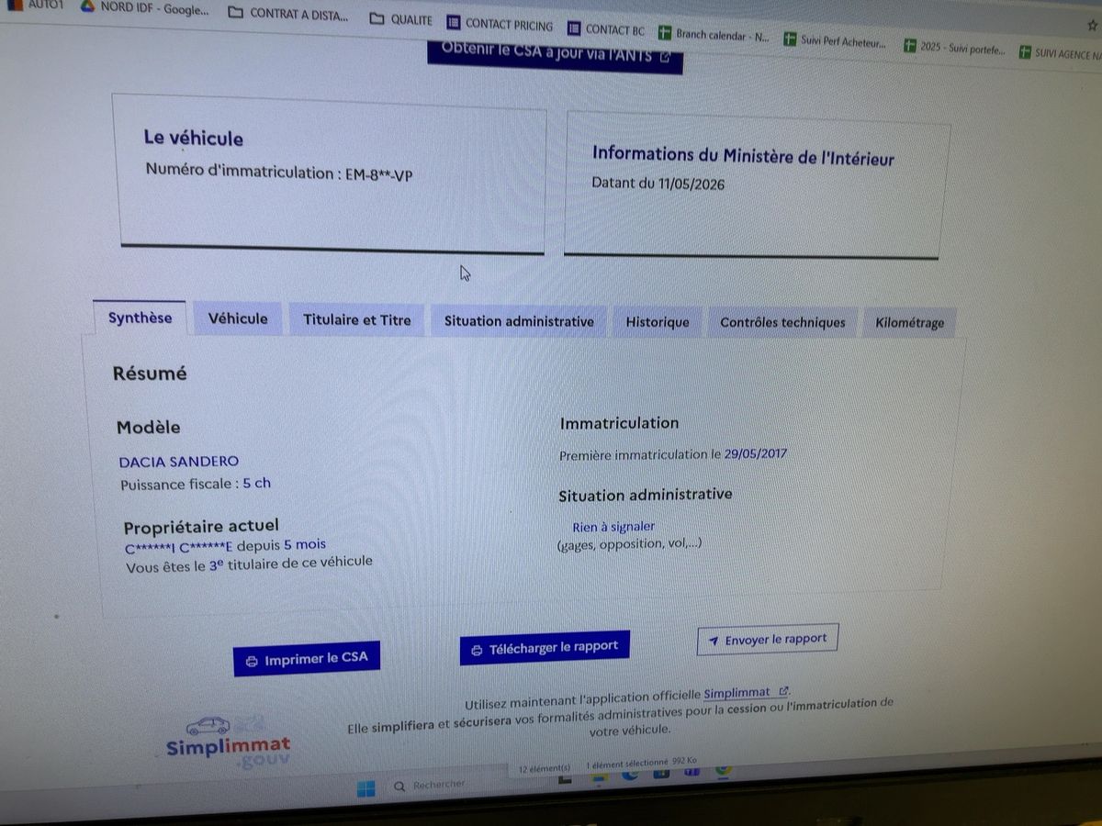Viewport: 1102px width, 826px height.
Task: Click the Envoyer le rapport button
Action: coord(768,640)
